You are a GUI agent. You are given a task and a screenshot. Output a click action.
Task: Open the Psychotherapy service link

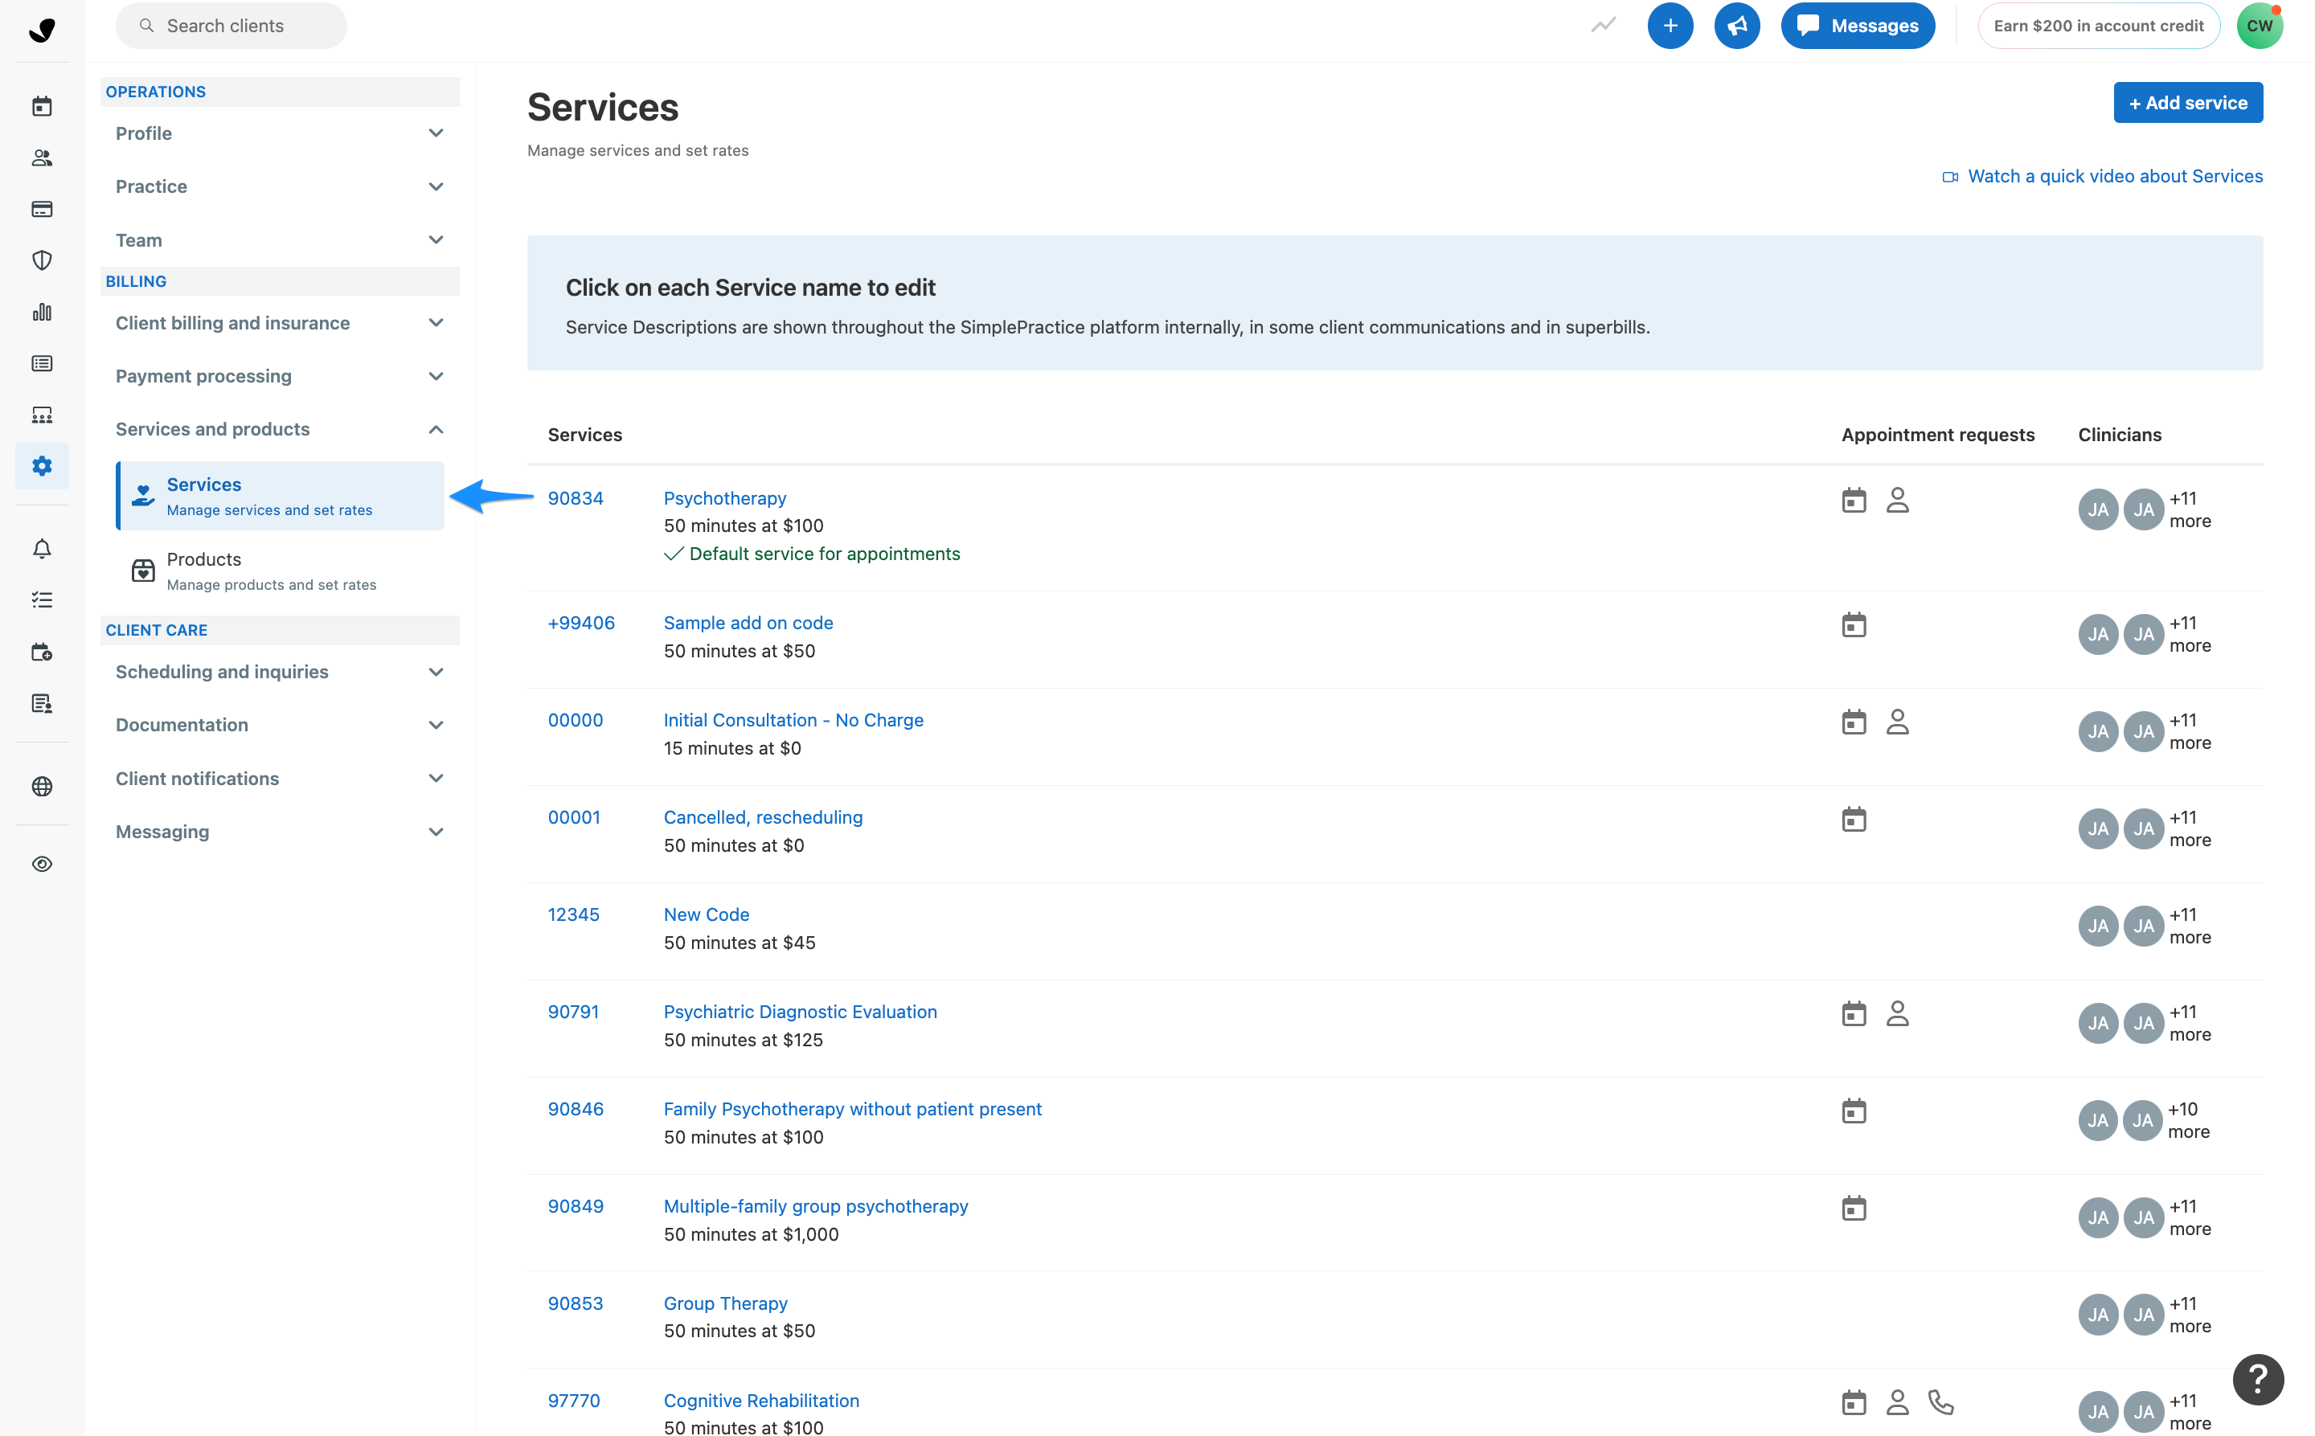tap(725, 497)
